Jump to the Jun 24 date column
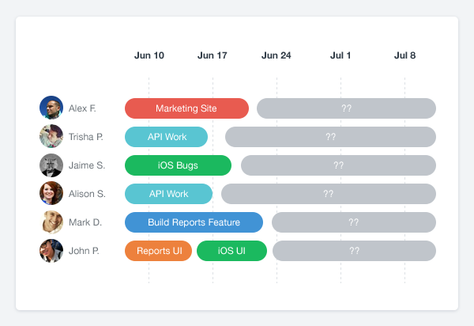 pyautogui.click(x=276, y=55)
